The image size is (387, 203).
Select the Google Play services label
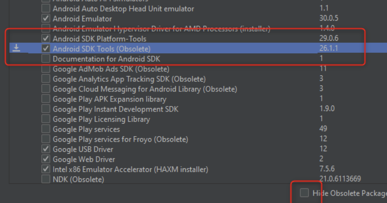point(86,130)
